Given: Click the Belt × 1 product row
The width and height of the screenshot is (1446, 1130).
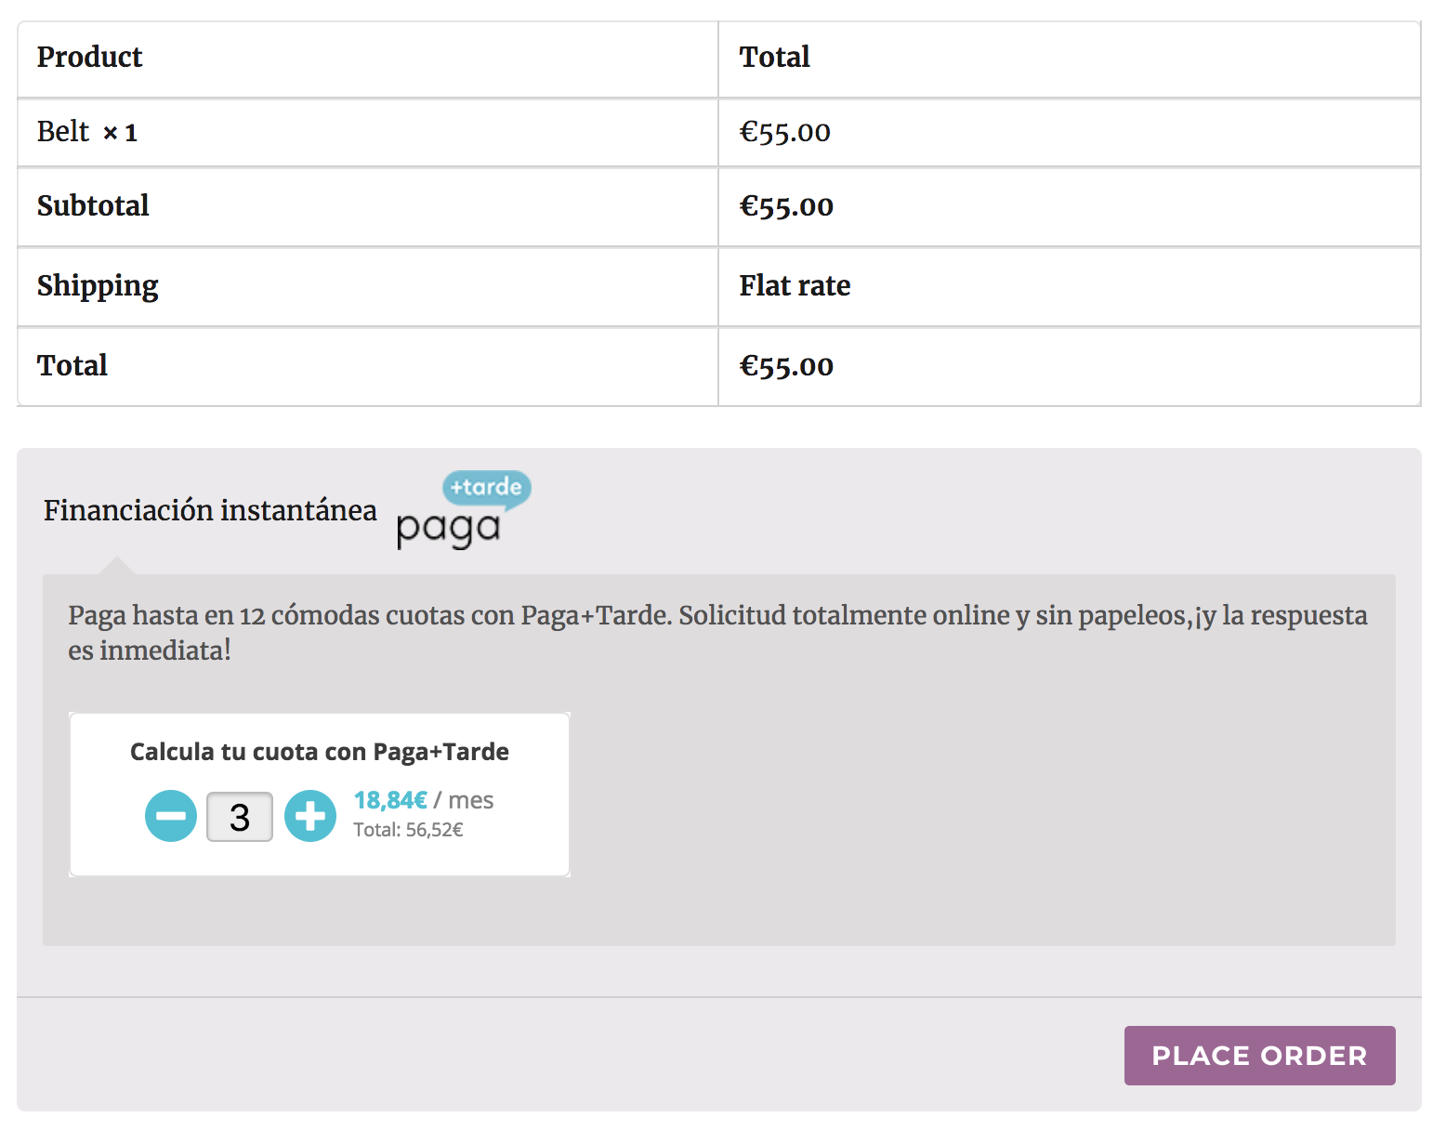Looking at the screenshot, I should (x=87, y=132).
